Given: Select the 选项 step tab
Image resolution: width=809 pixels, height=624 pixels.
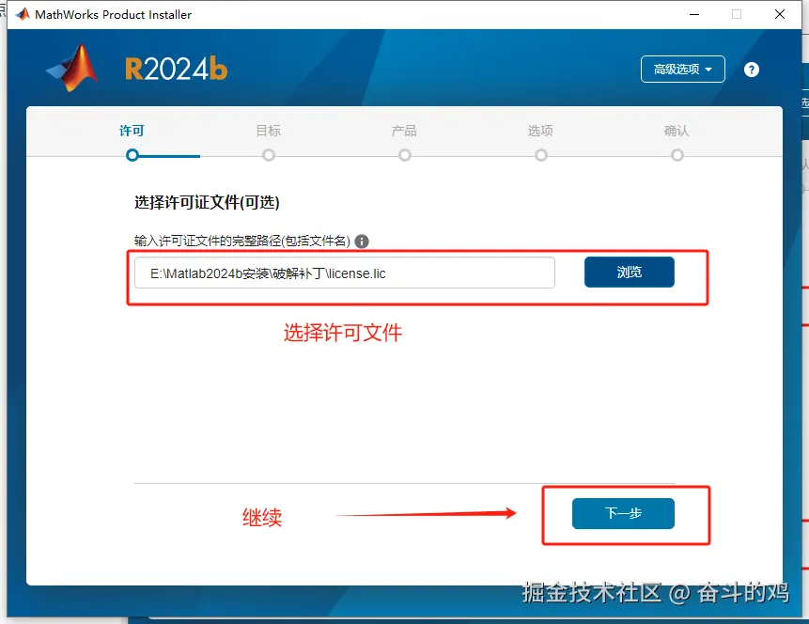Looking at the screenshot, I should [540, 131].
